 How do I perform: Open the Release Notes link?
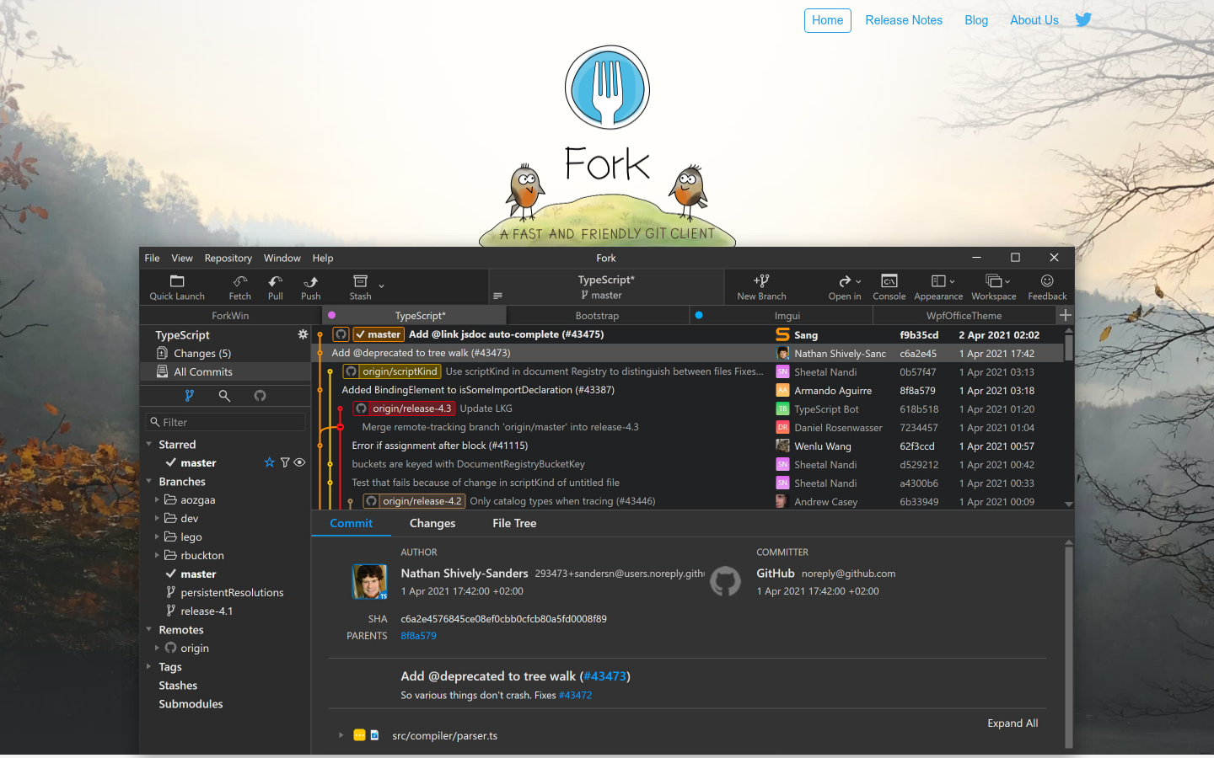tap(904, 20)
